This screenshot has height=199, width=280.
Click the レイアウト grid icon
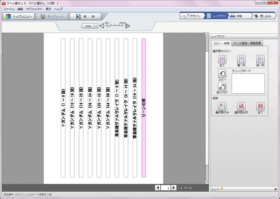click(209, 16)
